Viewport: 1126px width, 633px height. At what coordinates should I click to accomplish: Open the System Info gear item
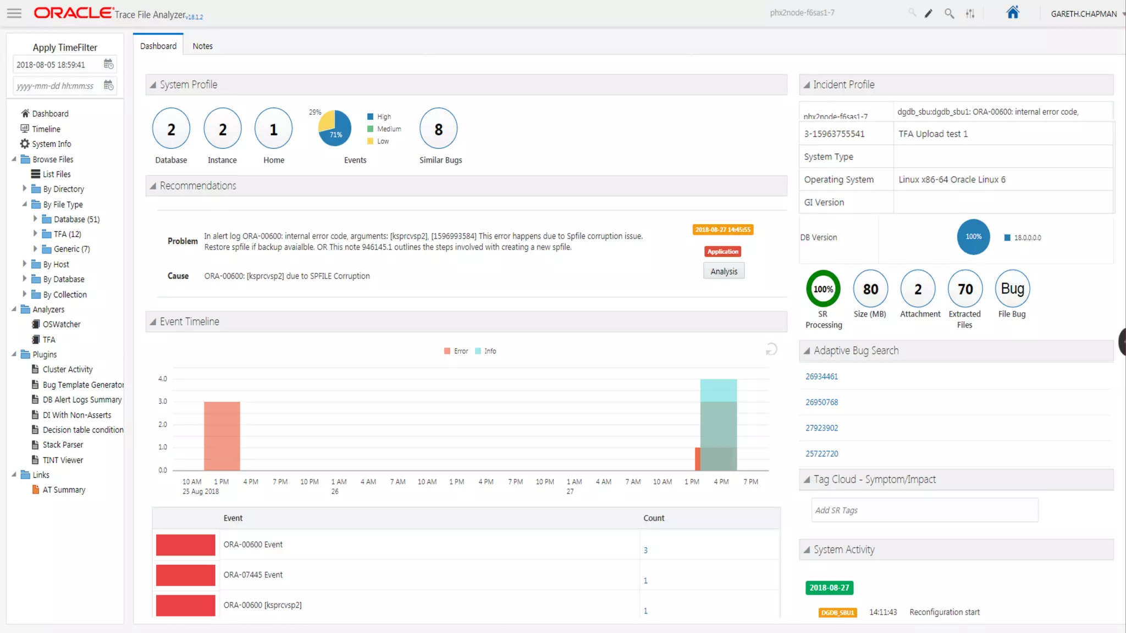tap(51, 144)
